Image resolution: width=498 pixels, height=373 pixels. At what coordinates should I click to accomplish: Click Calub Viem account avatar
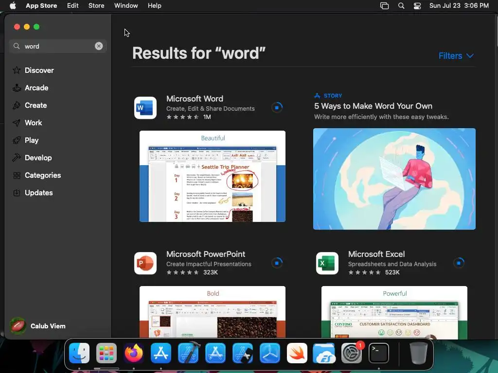[18, 326]
